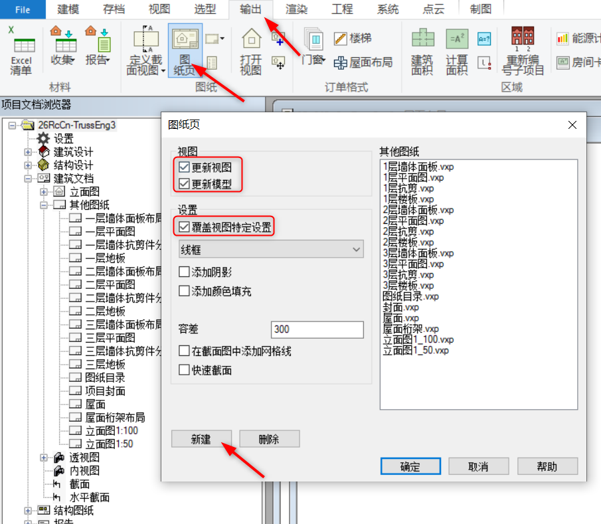
Task: Expand the 建筑设计 node
Action: point(28,152)
